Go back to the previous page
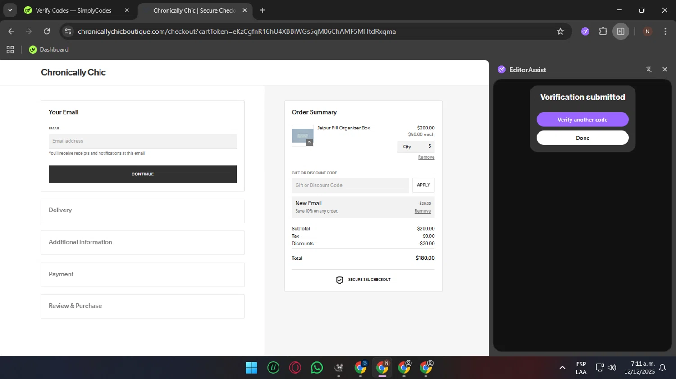 pos(11,31)
